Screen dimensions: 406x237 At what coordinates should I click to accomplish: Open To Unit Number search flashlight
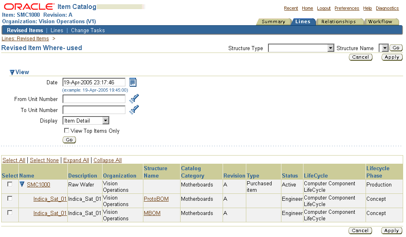click(x=134, y=110)
